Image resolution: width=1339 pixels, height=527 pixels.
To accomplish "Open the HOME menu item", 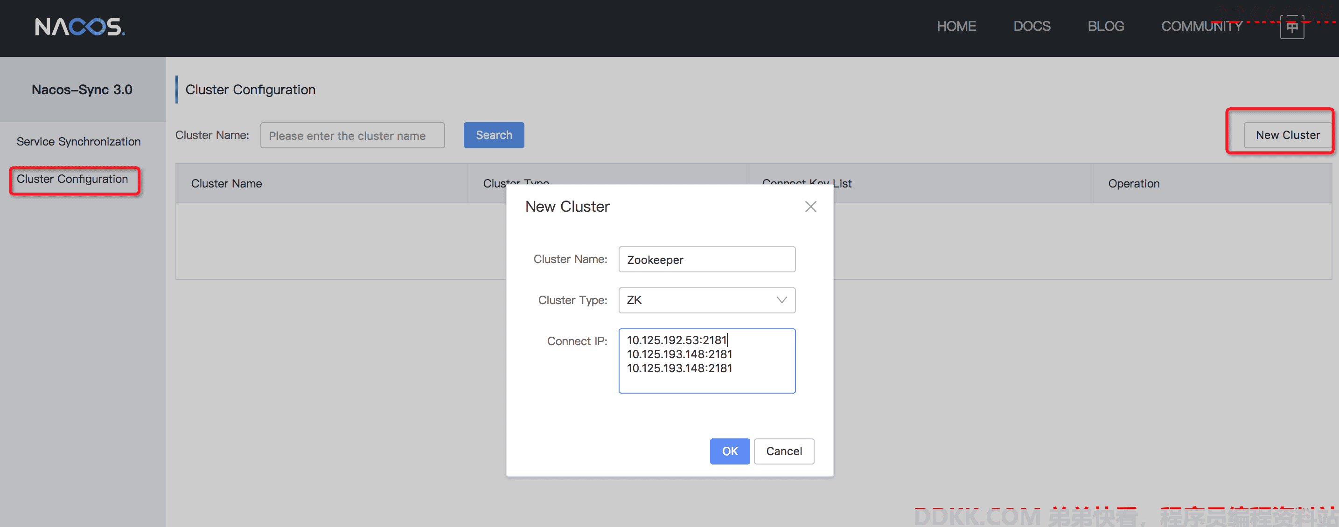I will click(x=956, y=26).
